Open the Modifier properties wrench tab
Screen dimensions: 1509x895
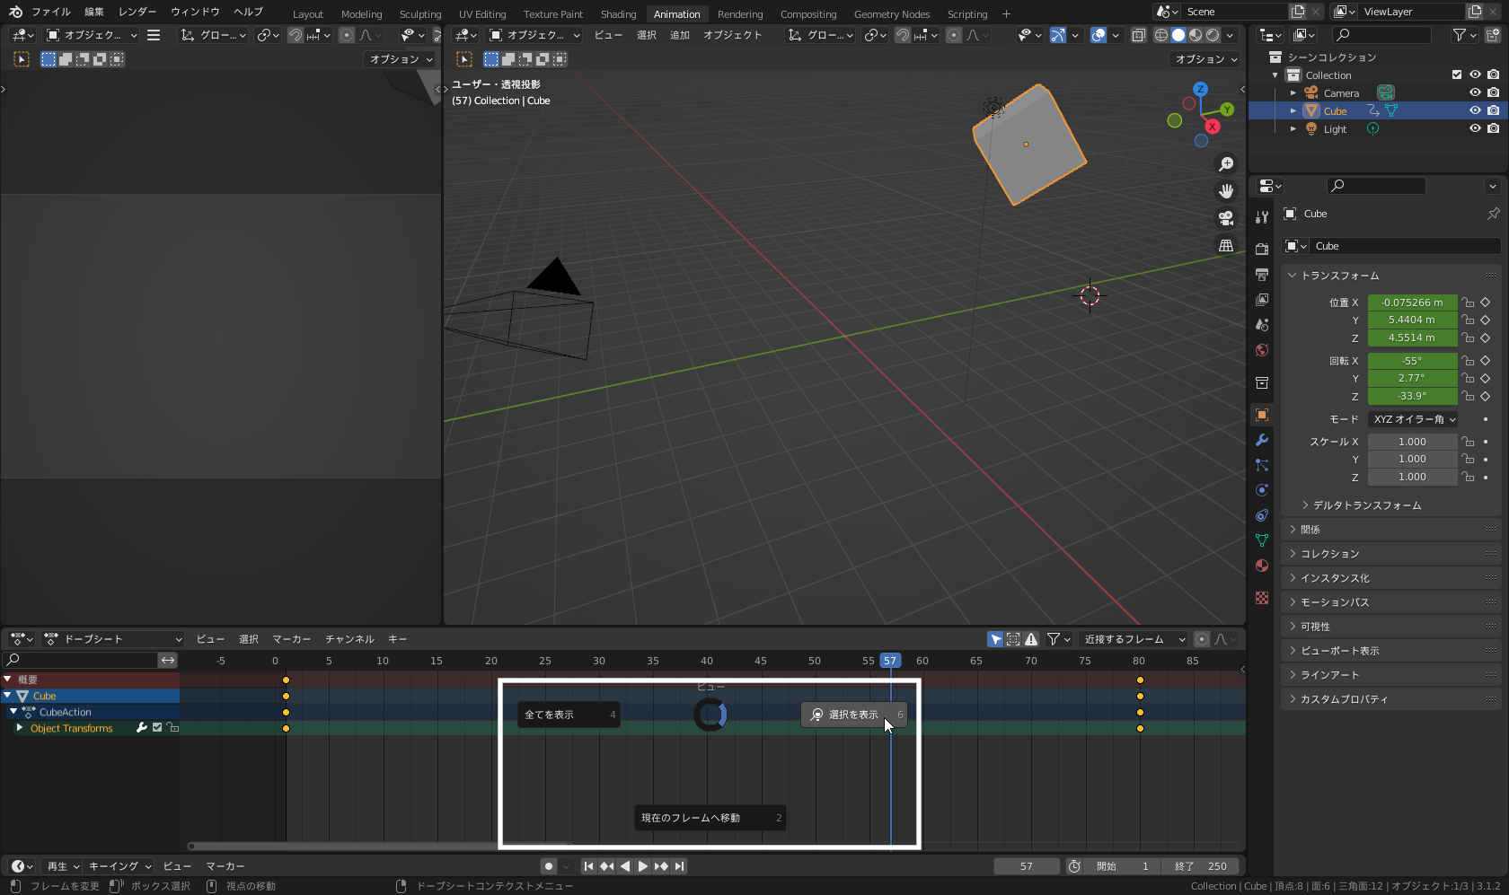point(1262,440)
